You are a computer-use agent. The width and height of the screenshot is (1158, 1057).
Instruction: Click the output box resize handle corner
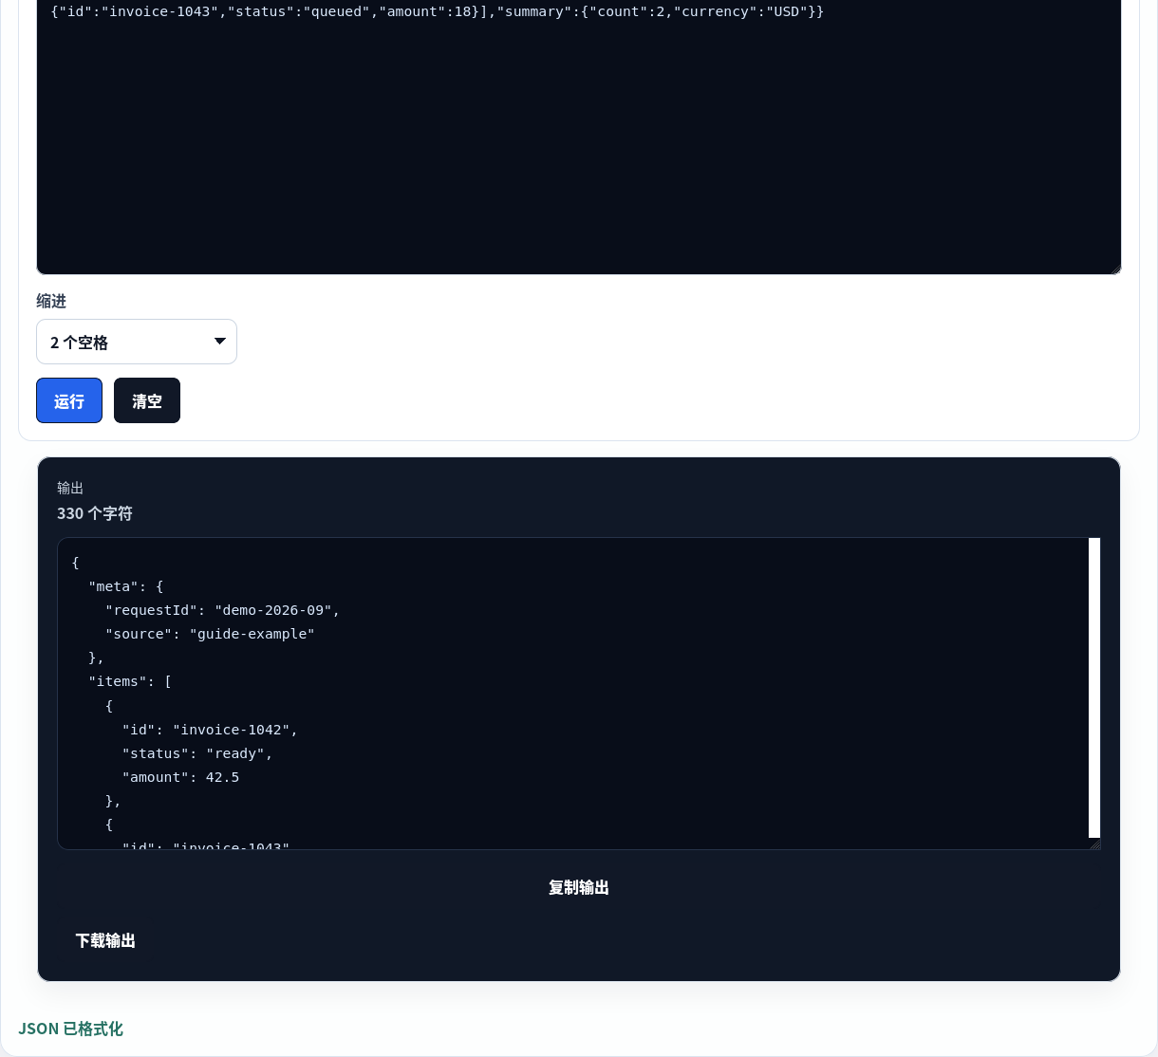click(x=1094, y=844)
